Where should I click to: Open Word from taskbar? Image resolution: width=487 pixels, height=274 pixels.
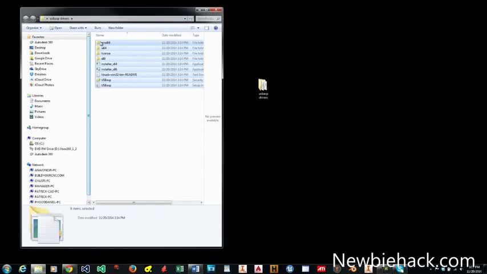[196, 269]
